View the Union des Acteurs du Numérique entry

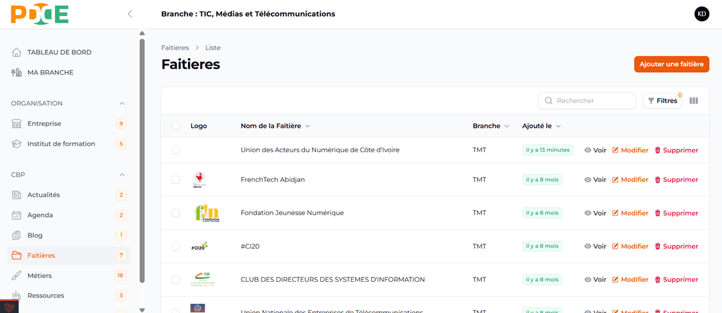(x=595, y=150)
